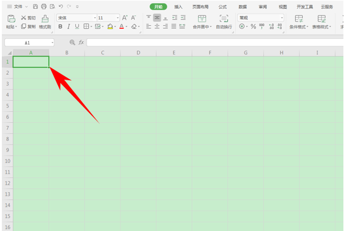Switch to the 开发工具 tab
The height and width of the screenshot is (231, 344).
304,7
